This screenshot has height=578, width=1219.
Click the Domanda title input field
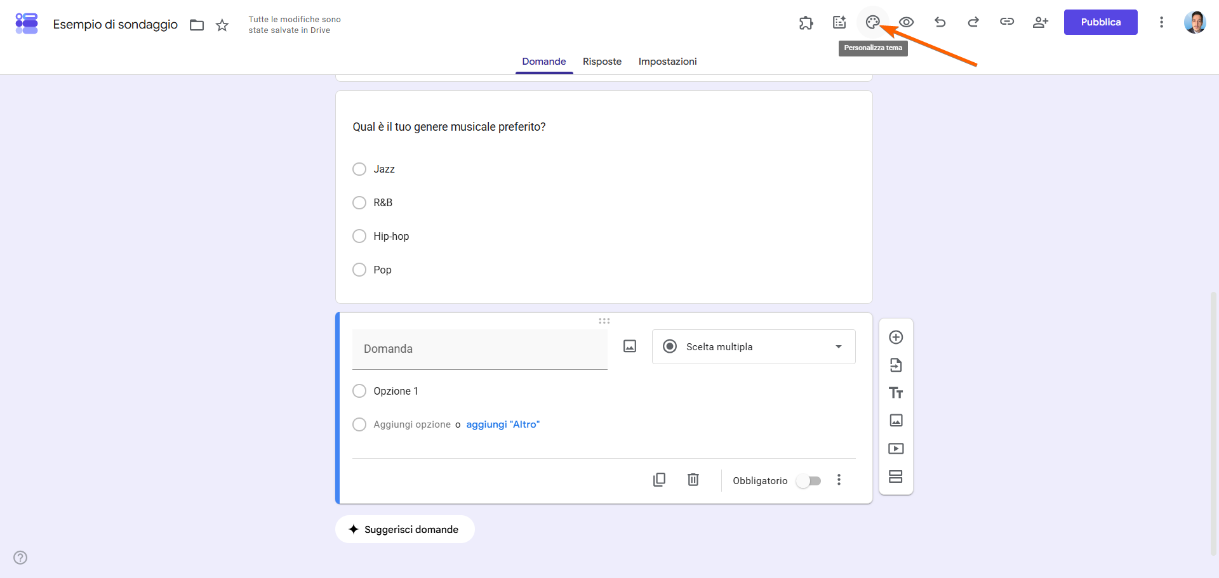480,349
